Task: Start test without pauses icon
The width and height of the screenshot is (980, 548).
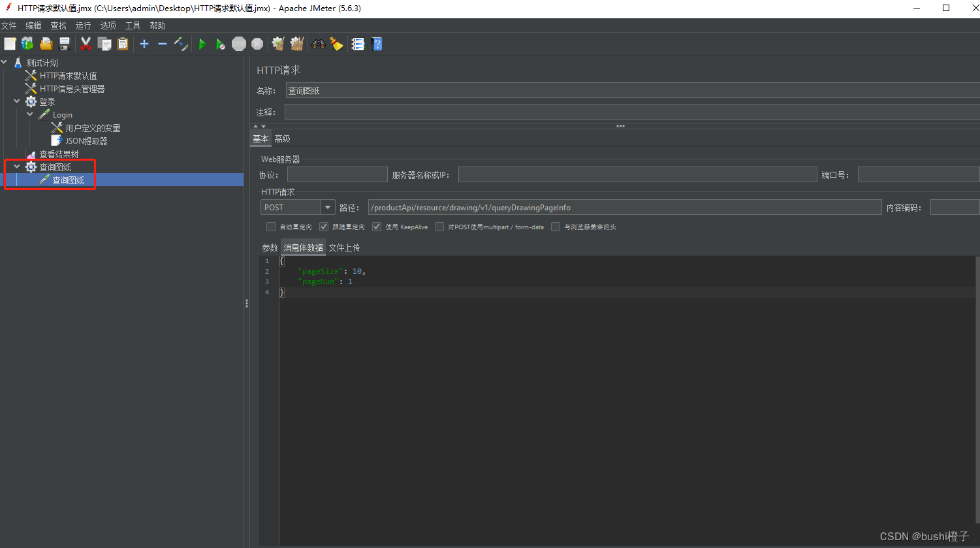Action: [221, 44]
